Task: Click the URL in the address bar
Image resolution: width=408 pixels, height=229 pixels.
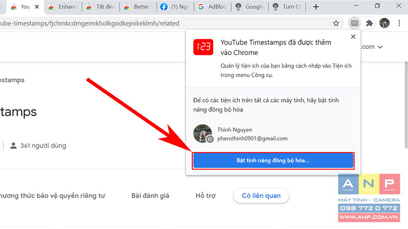Action: coord(90,23)
